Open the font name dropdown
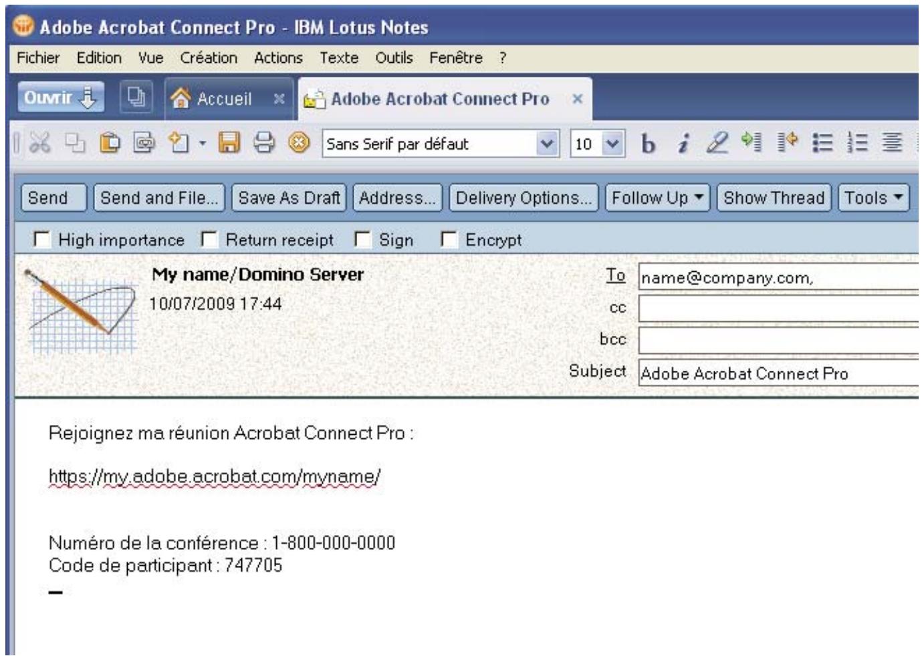The image size is (922, 656). click(547, 144)
